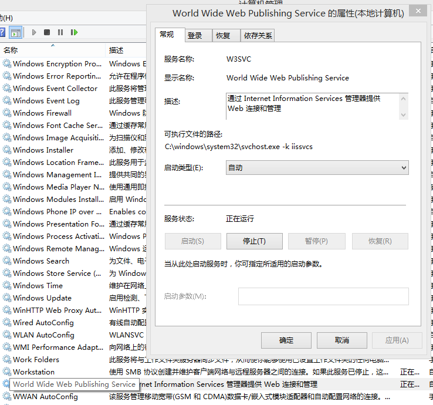
Task: Click the disabled 恢复(R) button
Action: pos(380,241)
